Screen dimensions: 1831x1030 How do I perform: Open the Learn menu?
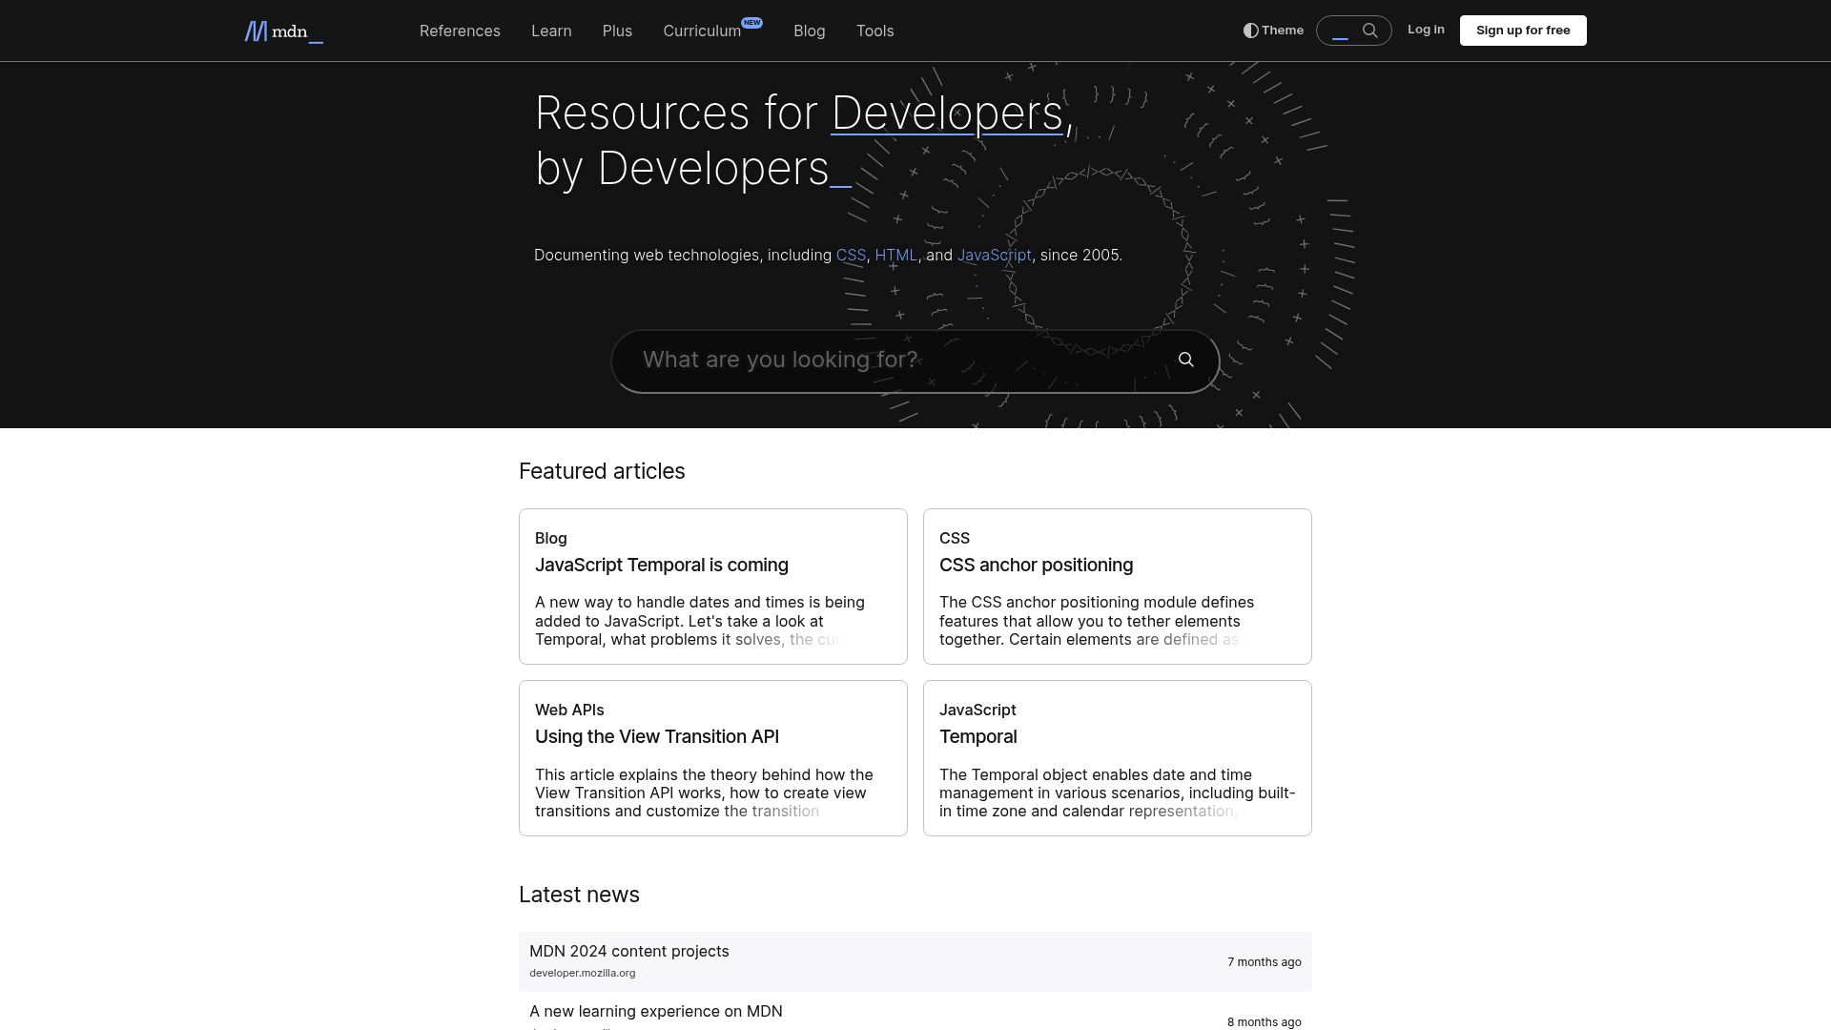[x=551, y=31]
